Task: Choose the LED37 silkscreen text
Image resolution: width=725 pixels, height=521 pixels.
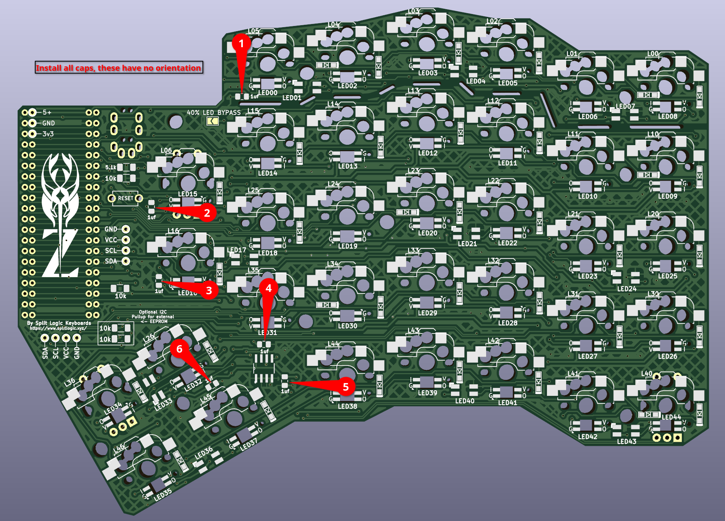Action: pyautogui.click(x=248, y=445)
